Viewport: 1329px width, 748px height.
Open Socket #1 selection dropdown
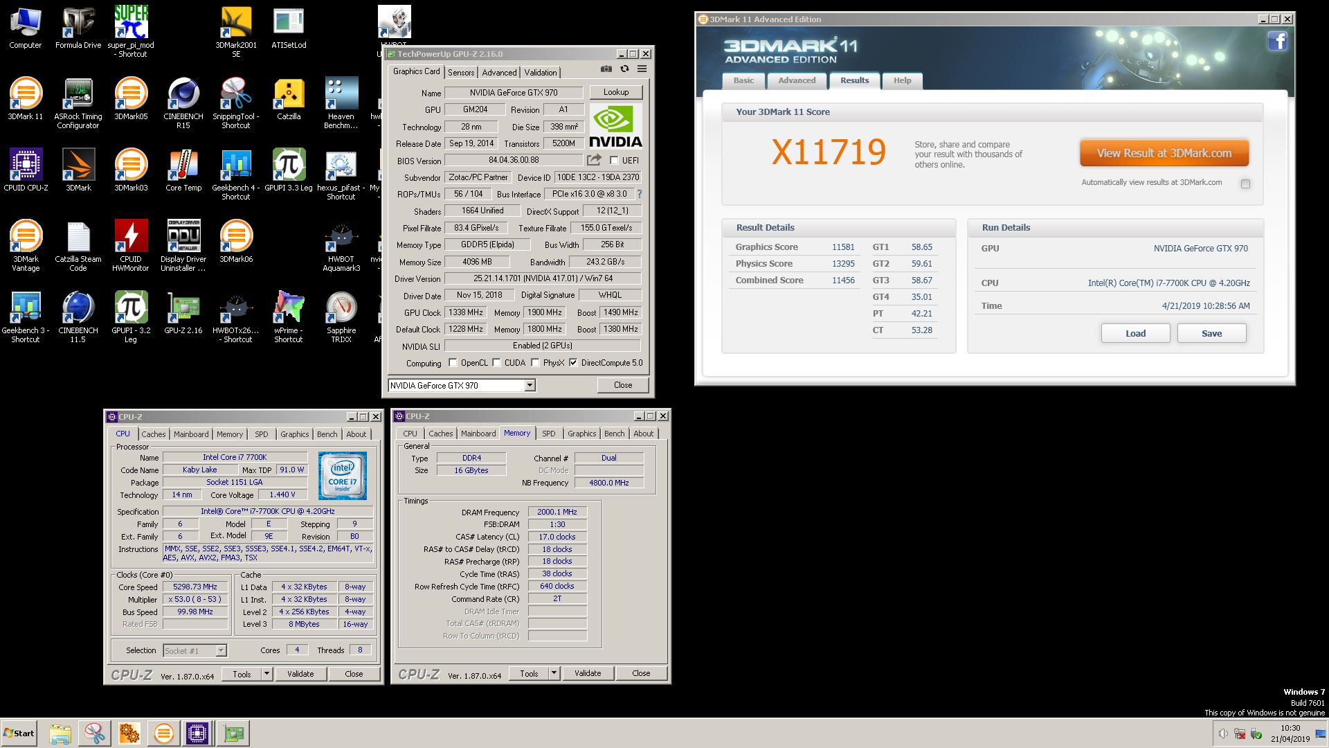coord(221,651)
